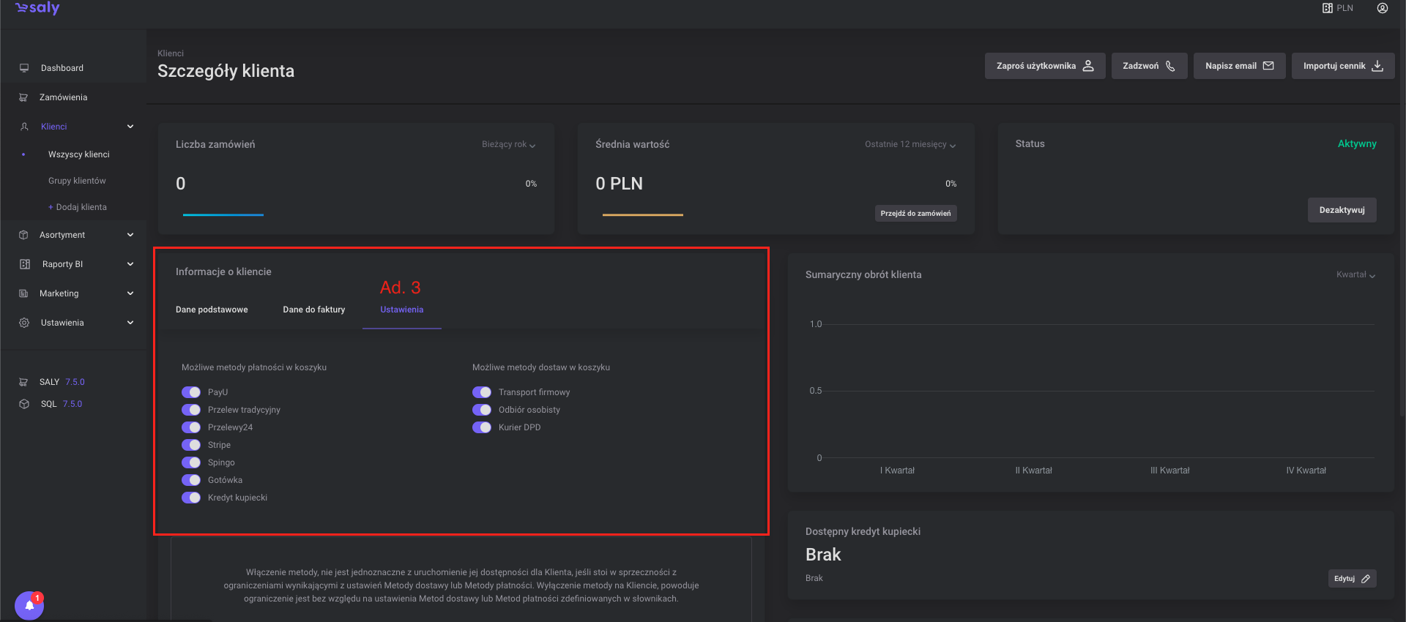Viewport: 1406px width, 622px height.
Task: Turn off Kurier DPD delivery method
Action: (482, 427)
